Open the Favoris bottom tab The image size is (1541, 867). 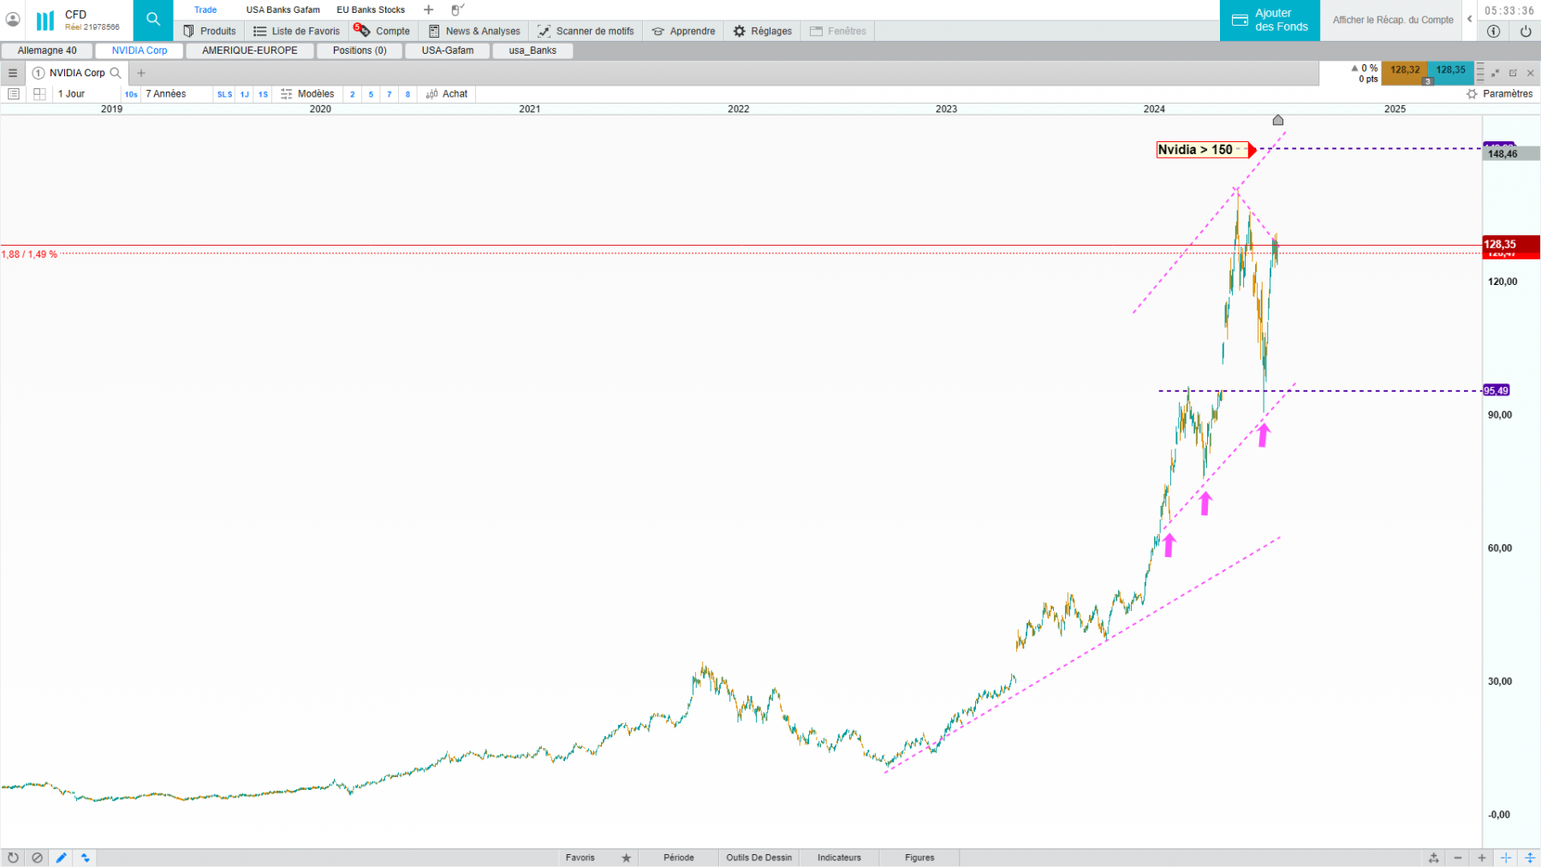click(580, 858)
